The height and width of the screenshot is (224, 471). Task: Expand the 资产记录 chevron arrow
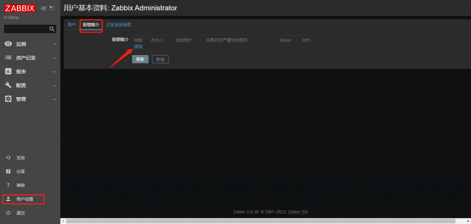pyautogui.click(x=54, y=58)
